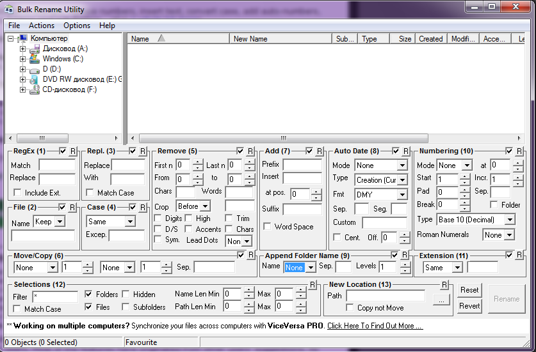Viewport: 536px width, 352px height.
Task: Click the Bulk Rename Utility title bar icon
Action: (8, 9)
